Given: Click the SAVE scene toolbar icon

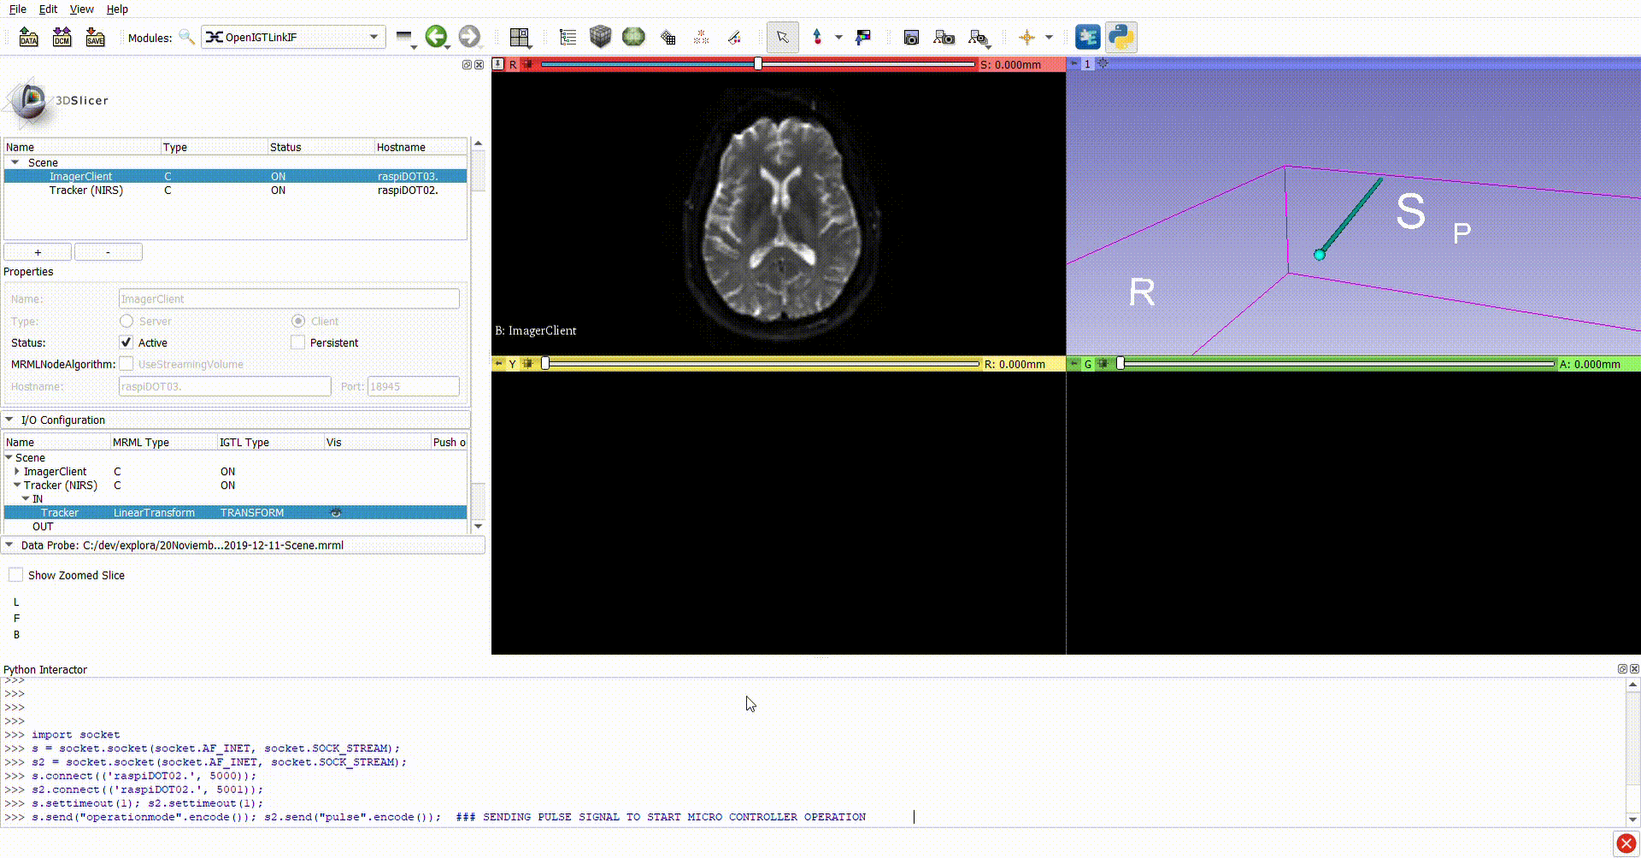Looking at the screenshot, I should pyautogui.click(x=95, y=37).
